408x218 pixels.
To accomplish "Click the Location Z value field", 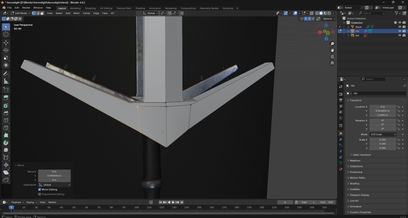I will click(382, 115).
